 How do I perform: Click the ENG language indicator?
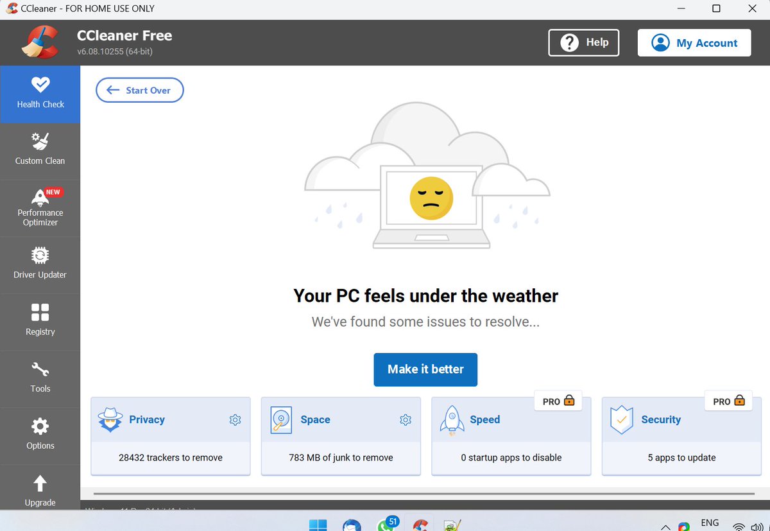[x=710, y=523]
